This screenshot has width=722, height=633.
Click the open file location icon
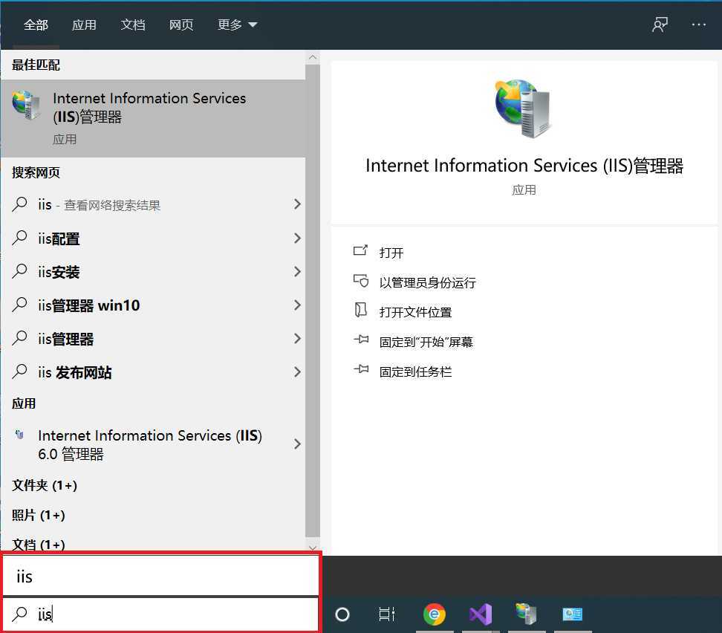pos(360,310)
